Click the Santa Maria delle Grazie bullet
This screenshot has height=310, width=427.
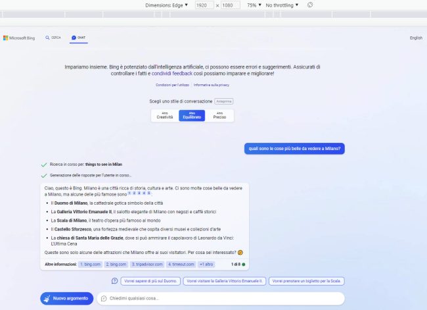143,241
